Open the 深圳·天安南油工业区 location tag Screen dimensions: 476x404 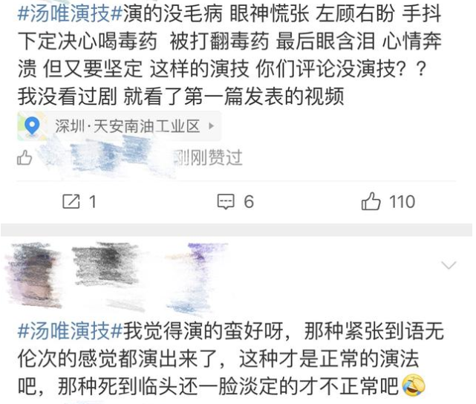click(119, 126)
